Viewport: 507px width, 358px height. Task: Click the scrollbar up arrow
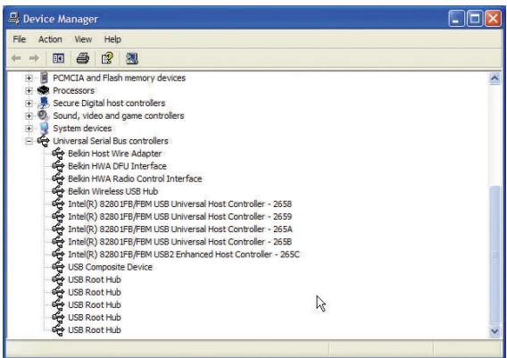click(x=495, y=79)
